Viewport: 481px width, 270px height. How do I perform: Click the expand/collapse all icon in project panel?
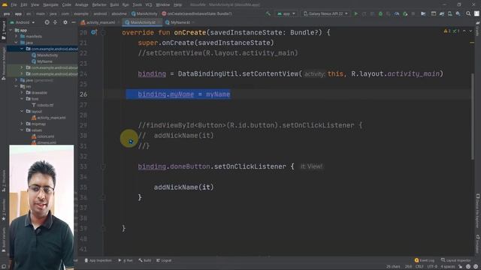(55, 22)
